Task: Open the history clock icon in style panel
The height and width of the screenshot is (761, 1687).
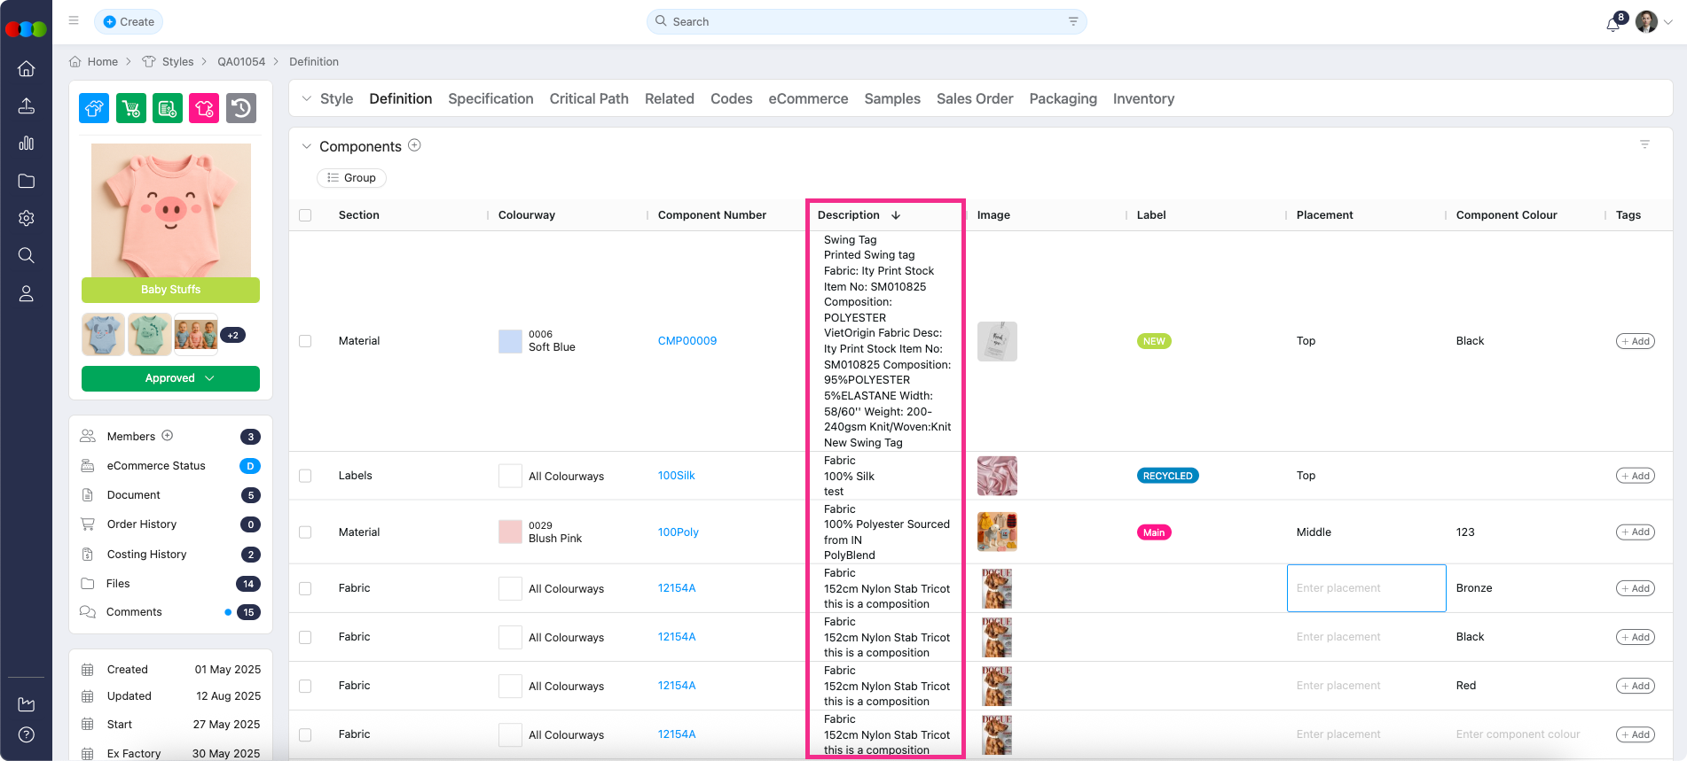Action: [241, 108]
